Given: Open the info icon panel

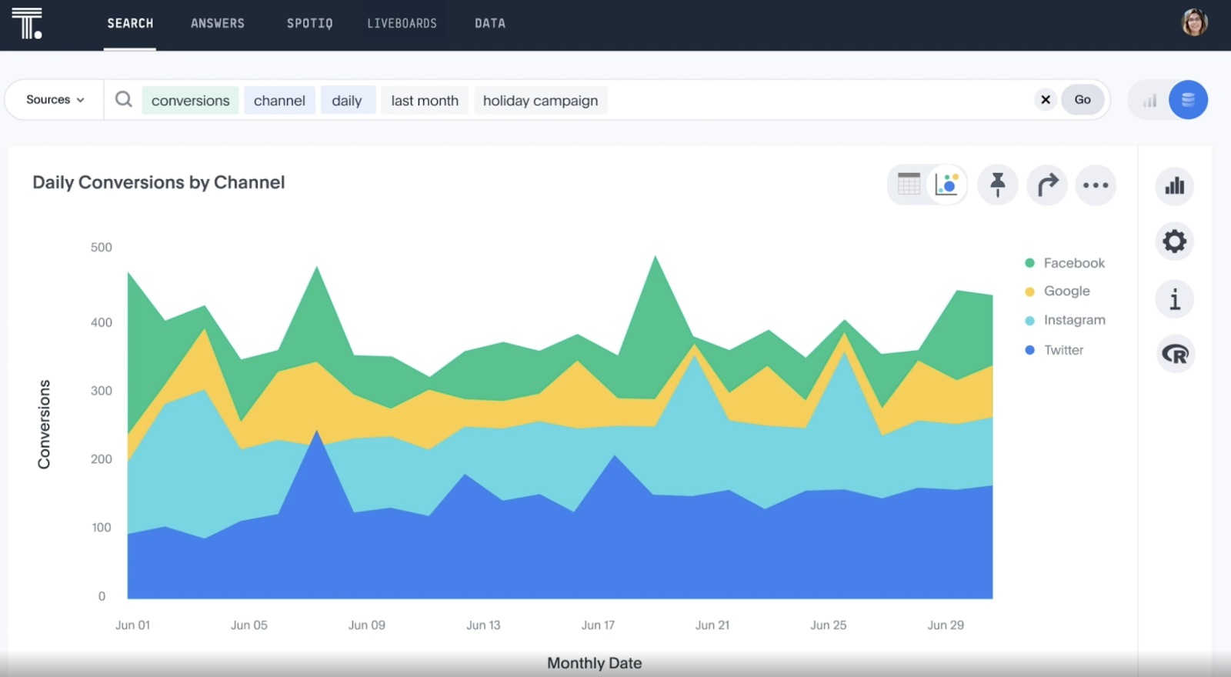Looking at the screenshot, I should pyautogui.click(x=1175, y=298).
